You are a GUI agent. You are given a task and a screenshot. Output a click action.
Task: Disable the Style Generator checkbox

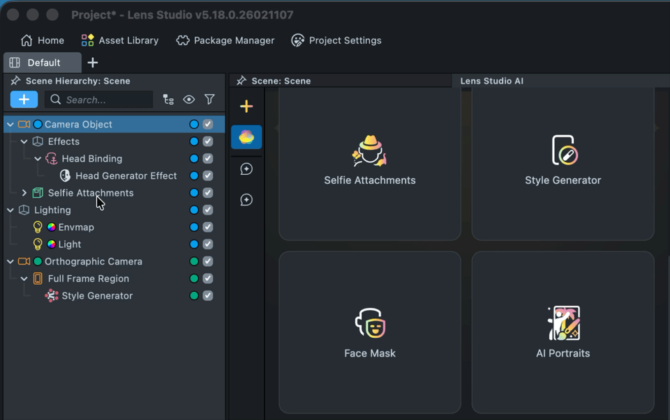point(208,296)
